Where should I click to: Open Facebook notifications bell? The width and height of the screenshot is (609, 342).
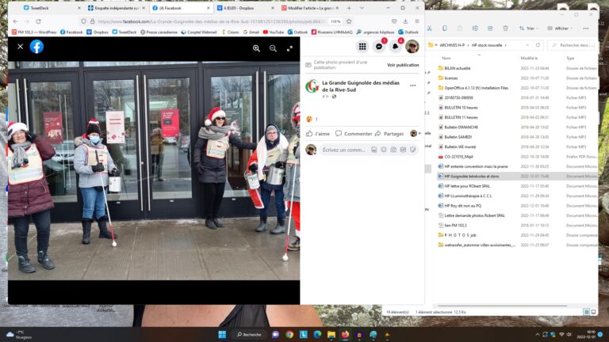tap(396, 47)
